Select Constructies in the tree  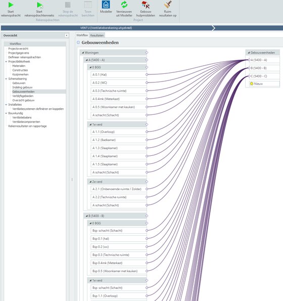point(20,70)
